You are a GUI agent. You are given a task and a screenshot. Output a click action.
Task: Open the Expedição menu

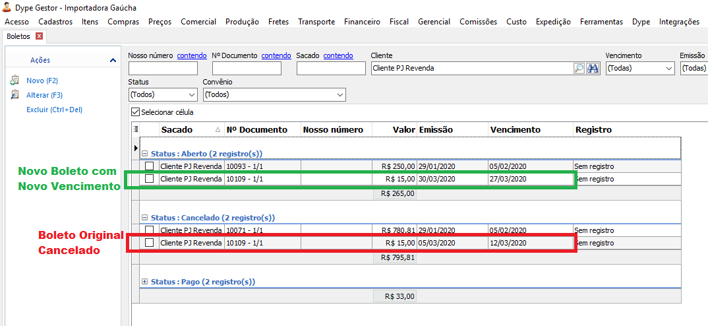pos(553,22)
